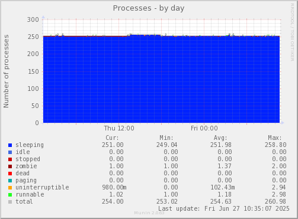298x219 pixels.
Task: Click the zombie dark red swatch
Action: [x=10, y=166]
